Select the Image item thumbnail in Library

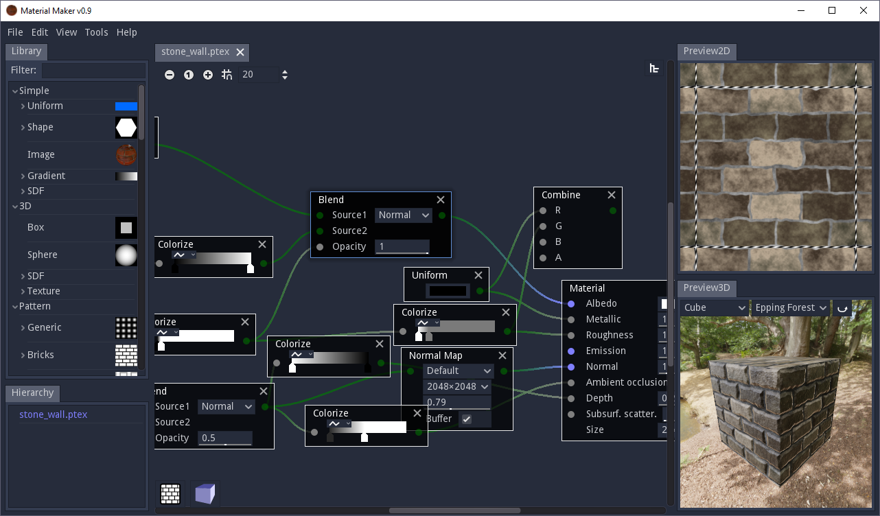point(126,154)
